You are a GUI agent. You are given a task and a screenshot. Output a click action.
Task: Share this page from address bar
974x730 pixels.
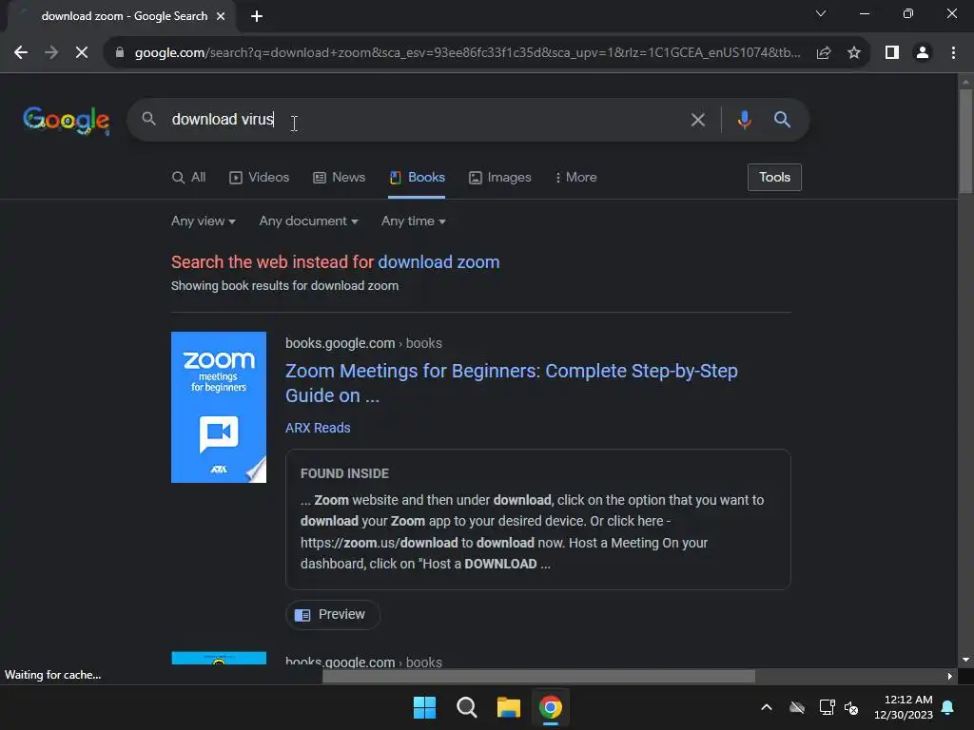824,53
